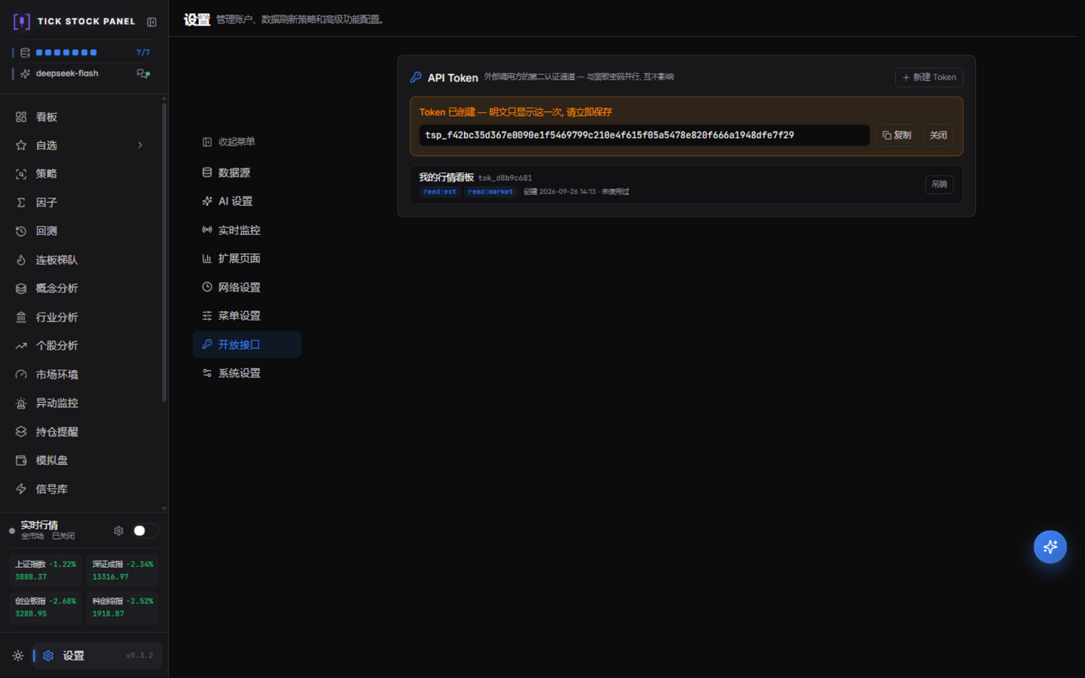This screenshot has height=678, width=1085.
Task: Toggle the light/dark theme sun icon
Action: [18, 656]
